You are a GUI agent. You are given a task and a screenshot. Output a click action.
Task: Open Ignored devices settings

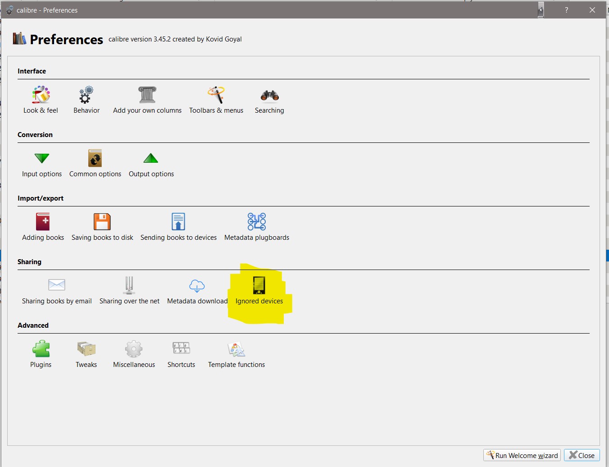click(x=259, y=291)
